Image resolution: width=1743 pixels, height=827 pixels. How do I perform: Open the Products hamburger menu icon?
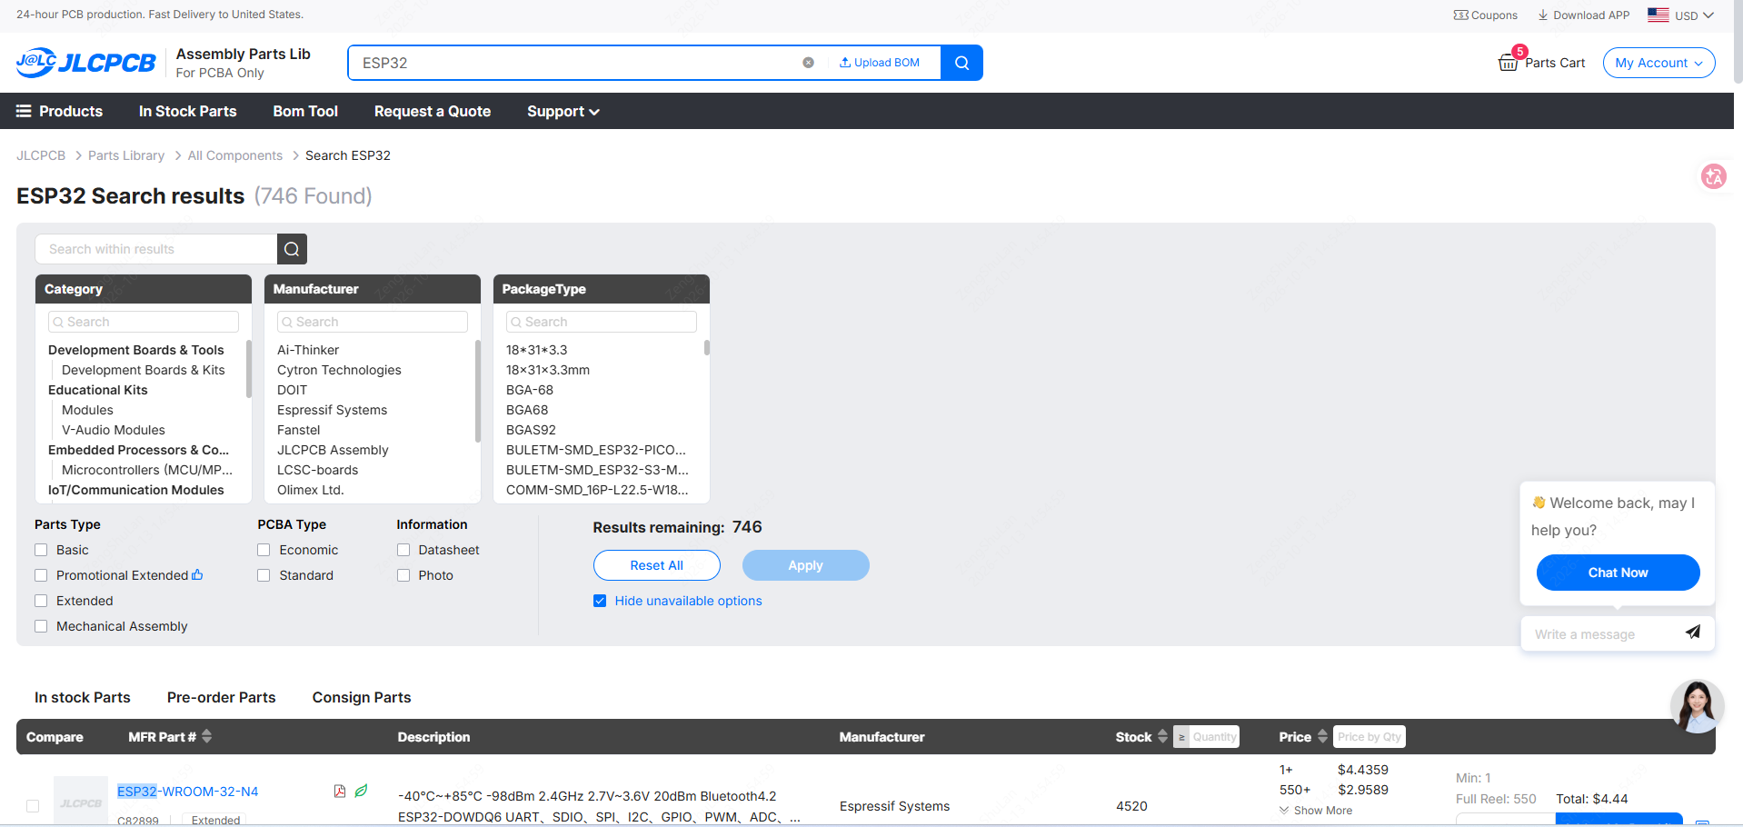[24, 111]
